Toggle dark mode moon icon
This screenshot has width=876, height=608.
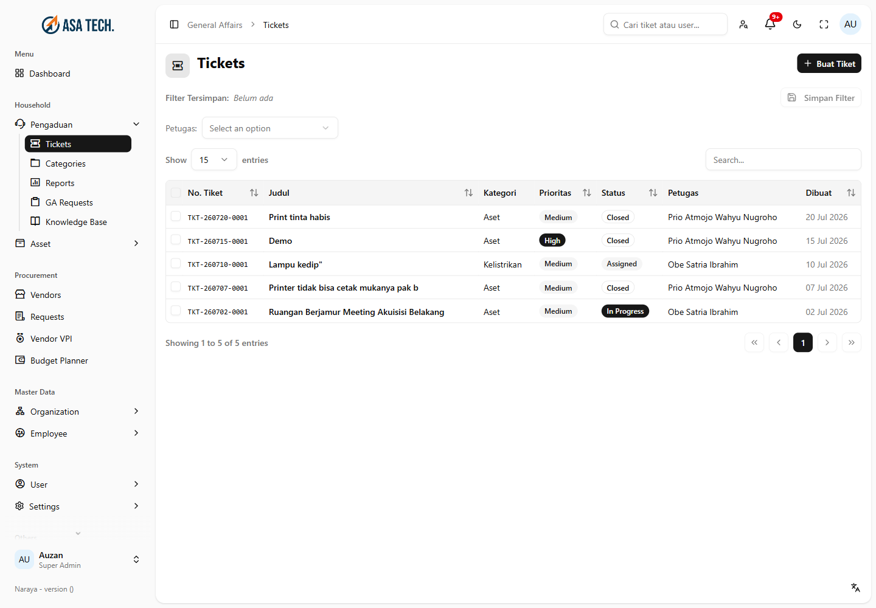[x=797, y=24]
